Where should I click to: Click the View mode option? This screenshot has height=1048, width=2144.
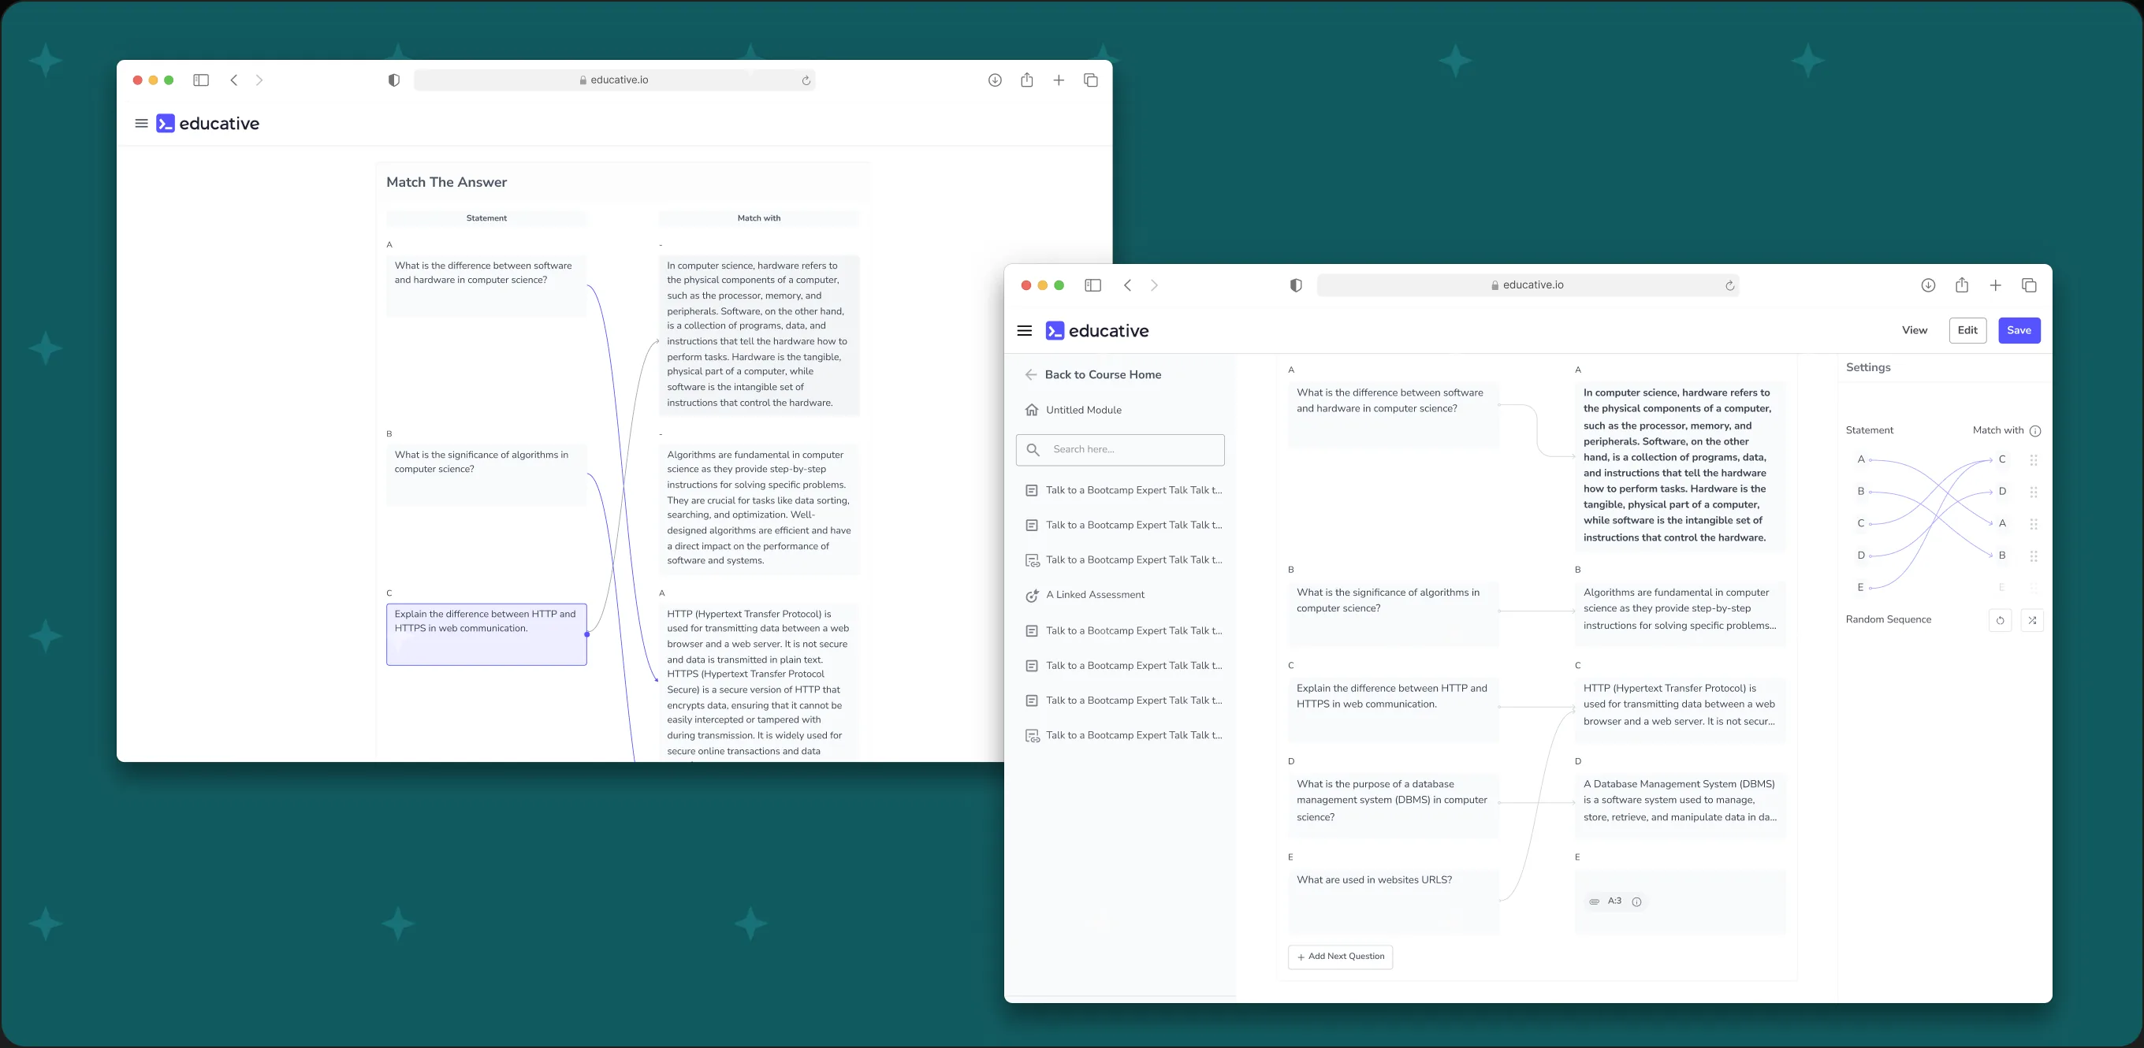(1915, 330)
